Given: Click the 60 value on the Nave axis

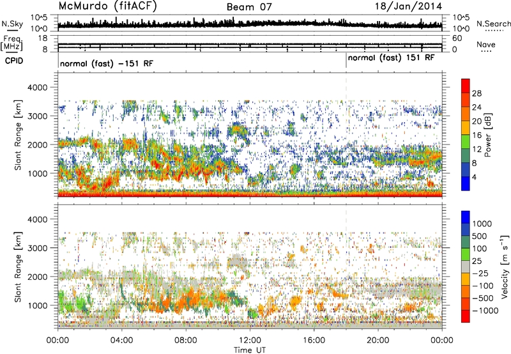Looking at the screenshot, I should pyautogui.click(x=457, y=38).
